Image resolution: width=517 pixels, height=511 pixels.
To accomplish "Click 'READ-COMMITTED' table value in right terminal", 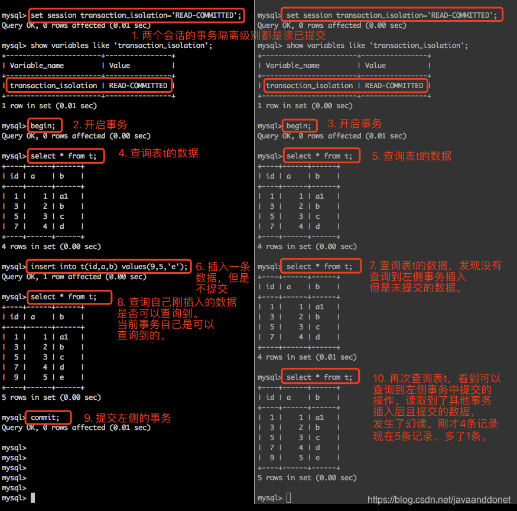I will (394, 86).
